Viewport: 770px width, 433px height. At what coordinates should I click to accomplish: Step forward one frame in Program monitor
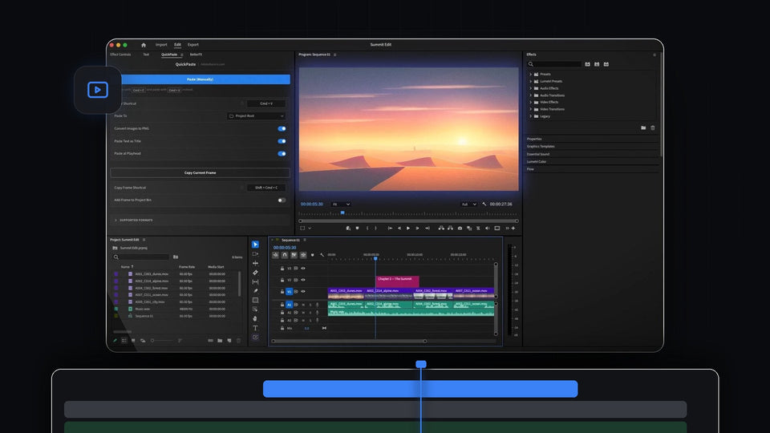[417, 229]
